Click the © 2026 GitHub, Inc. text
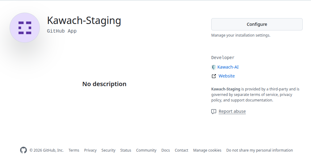This screenshot has height=163, width=311. 46,150
